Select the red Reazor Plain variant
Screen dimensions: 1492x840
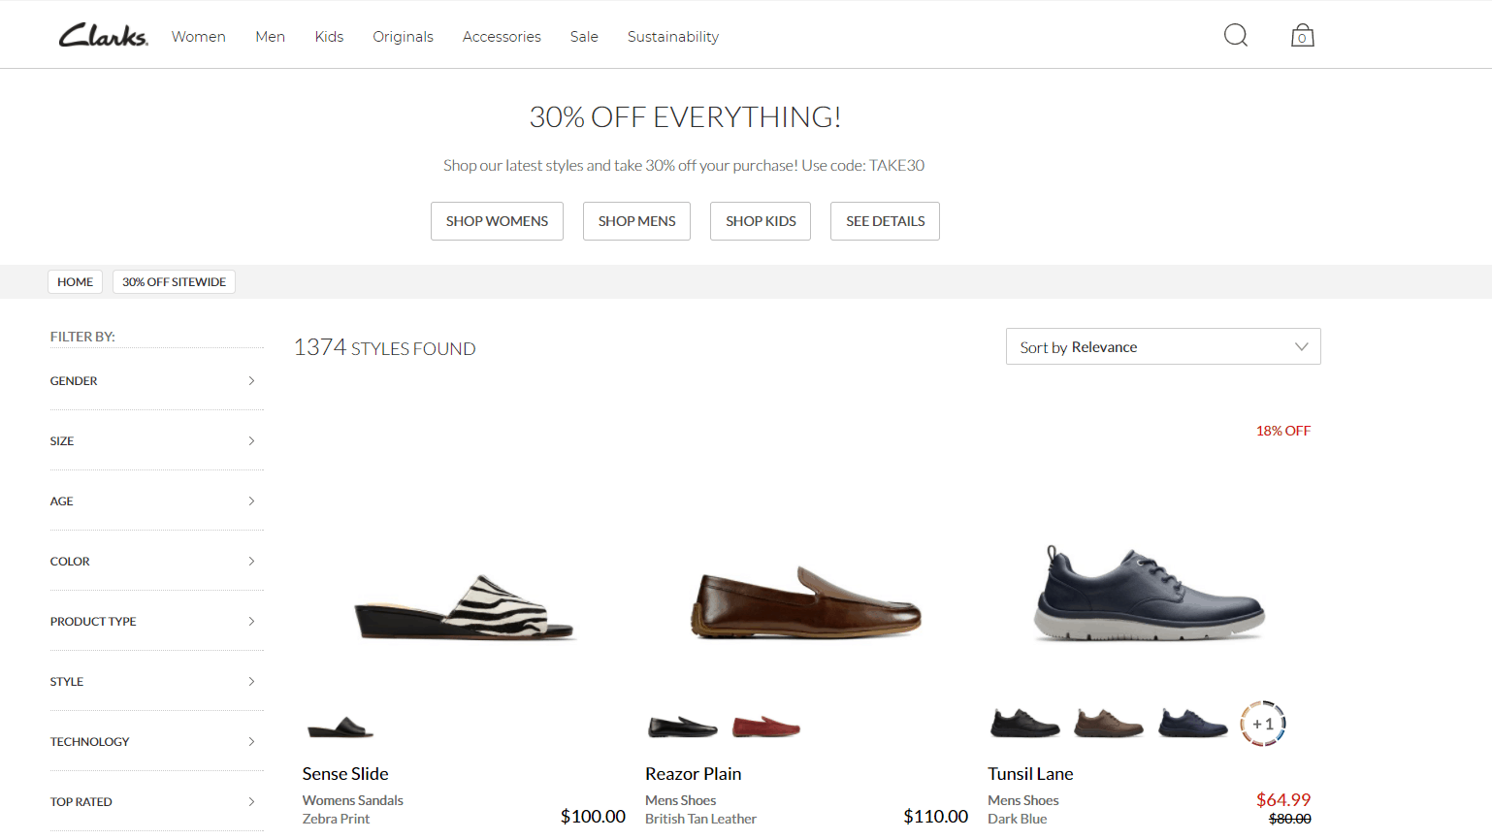[766, 727]
